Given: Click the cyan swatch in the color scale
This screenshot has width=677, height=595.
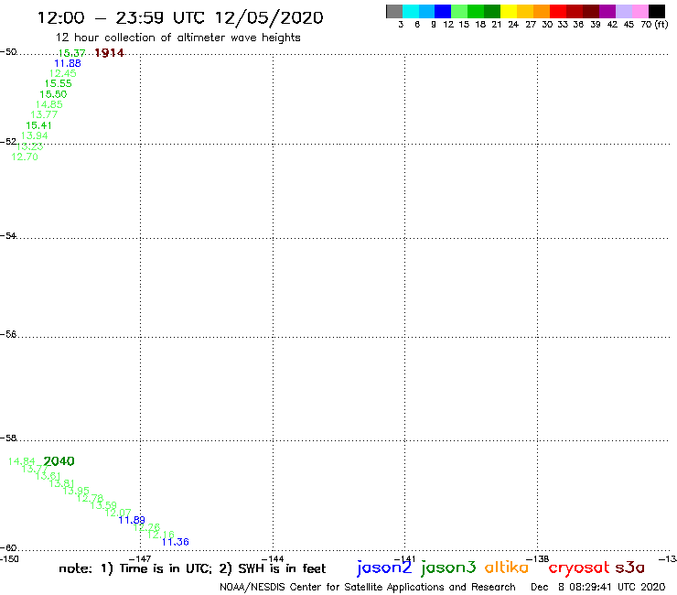Looking at the screenshot, I should pos(411,11).
